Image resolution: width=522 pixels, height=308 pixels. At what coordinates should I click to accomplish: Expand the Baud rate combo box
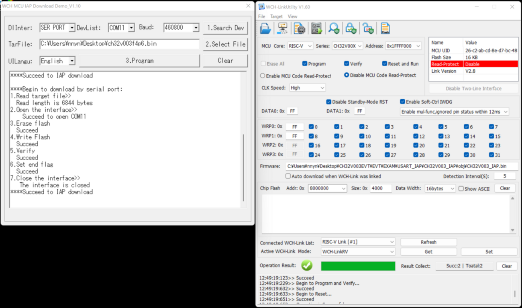point(196,28)
